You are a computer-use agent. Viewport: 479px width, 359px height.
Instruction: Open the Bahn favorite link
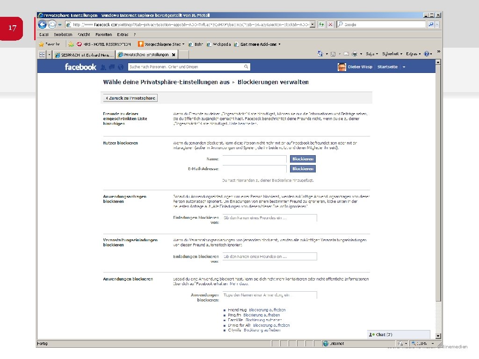pyautogui.click(x=196, y=44)
